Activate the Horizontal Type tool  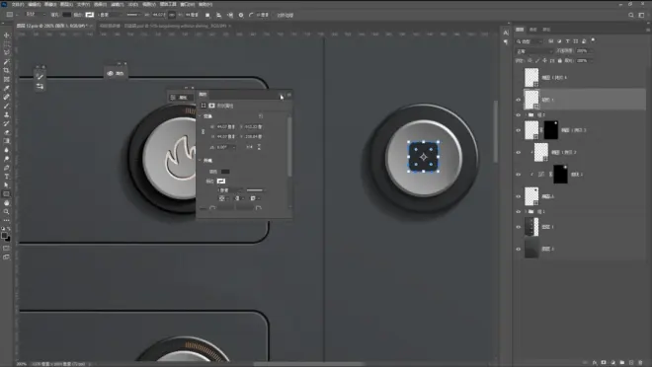[6, 177]
